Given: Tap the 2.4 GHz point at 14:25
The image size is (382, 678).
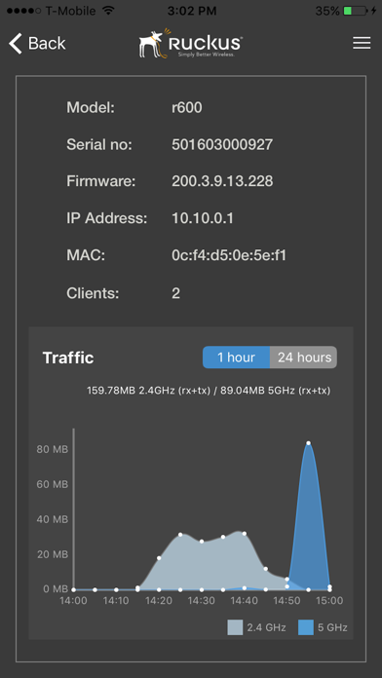Looking at the screenshot, I should pyautogui.click(x=180, y=535).
